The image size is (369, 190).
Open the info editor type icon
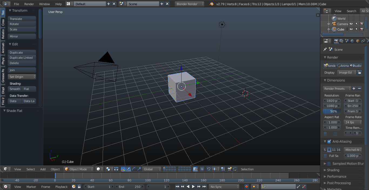(7, 4)
